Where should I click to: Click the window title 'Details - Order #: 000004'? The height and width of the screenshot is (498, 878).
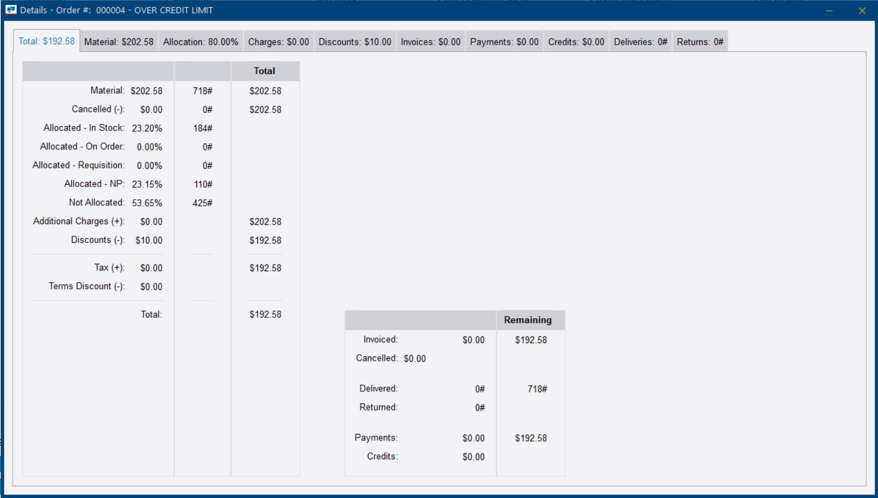pos(72,11)
